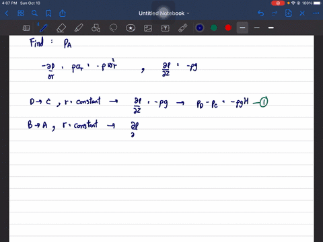Screen dimensions: 323x242
Task: Tap the screen recording indicator in status bar
Action: (278, 3)
